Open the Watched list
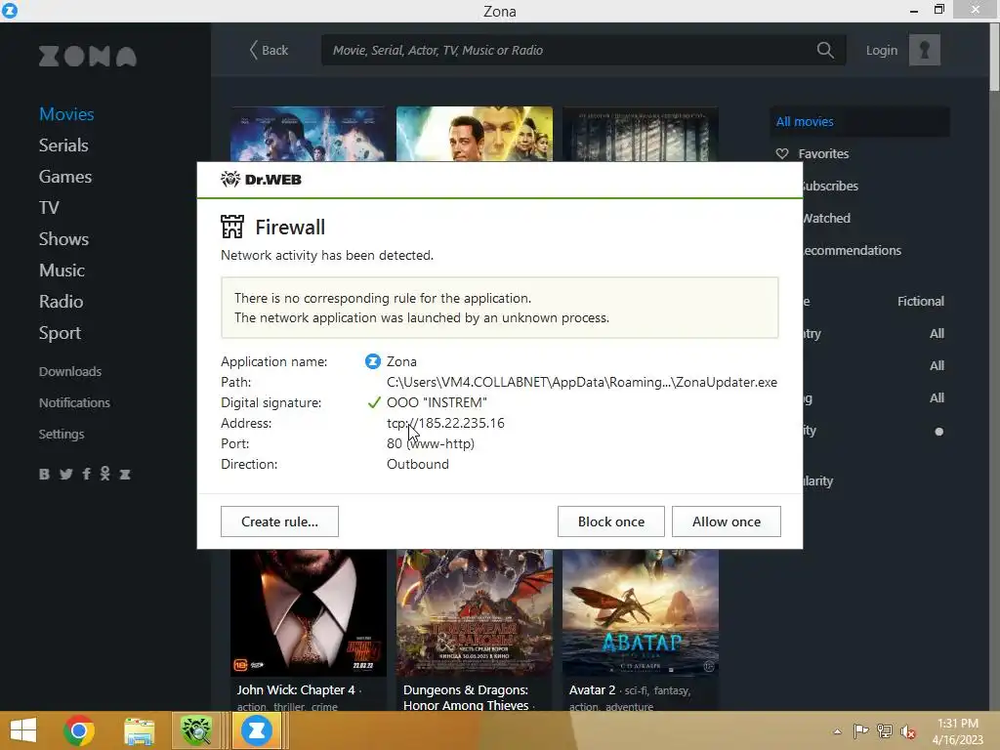The width and height of the screenshot is (1000, 750). [x=826, y=218]
